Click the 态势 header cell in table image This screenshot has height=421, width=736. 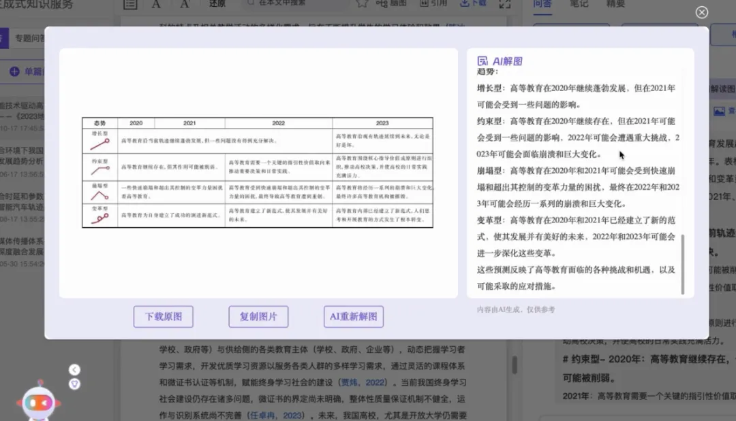[x=99, y=123]
